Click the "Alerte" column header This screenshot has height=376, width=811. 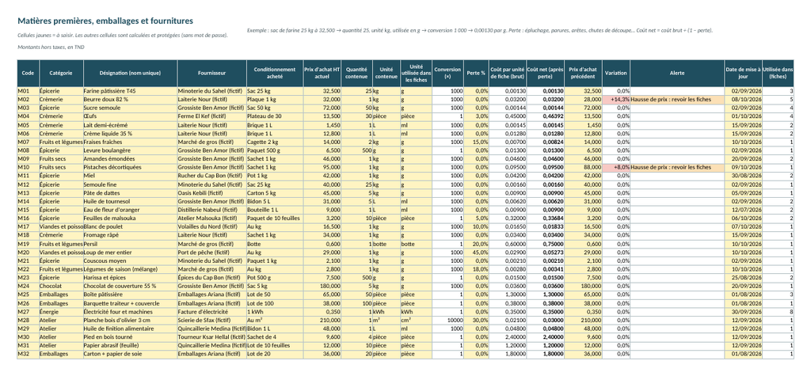677,74
